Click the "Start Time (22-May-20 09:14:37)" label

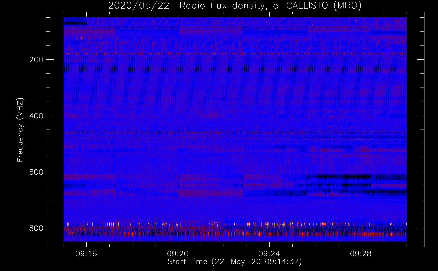click(235, 262)
